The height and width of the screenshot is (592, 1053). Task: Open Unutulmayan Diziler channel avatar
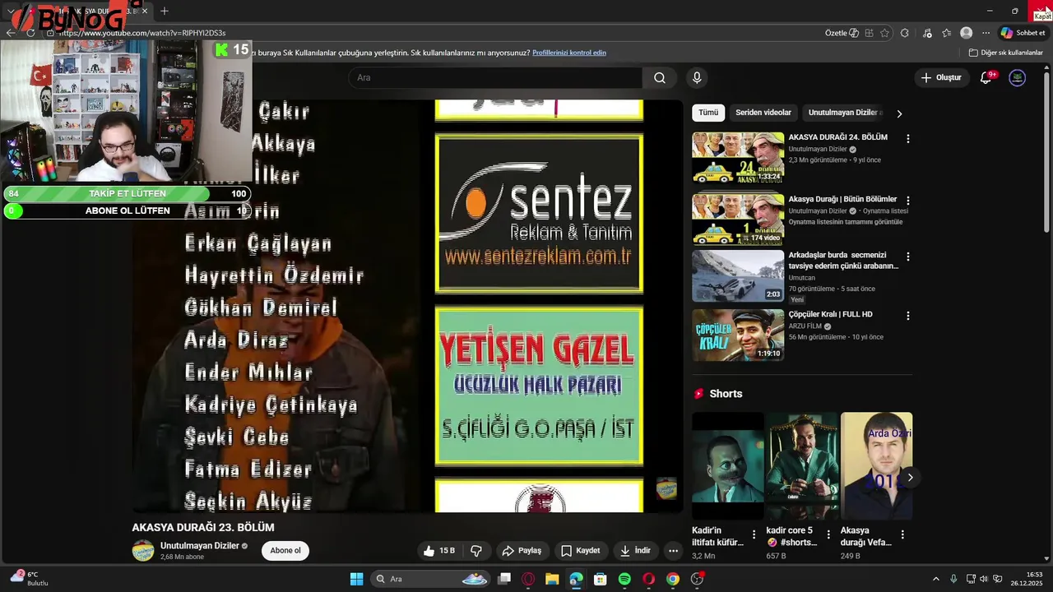pyautogui.click(x=143, y=551)
